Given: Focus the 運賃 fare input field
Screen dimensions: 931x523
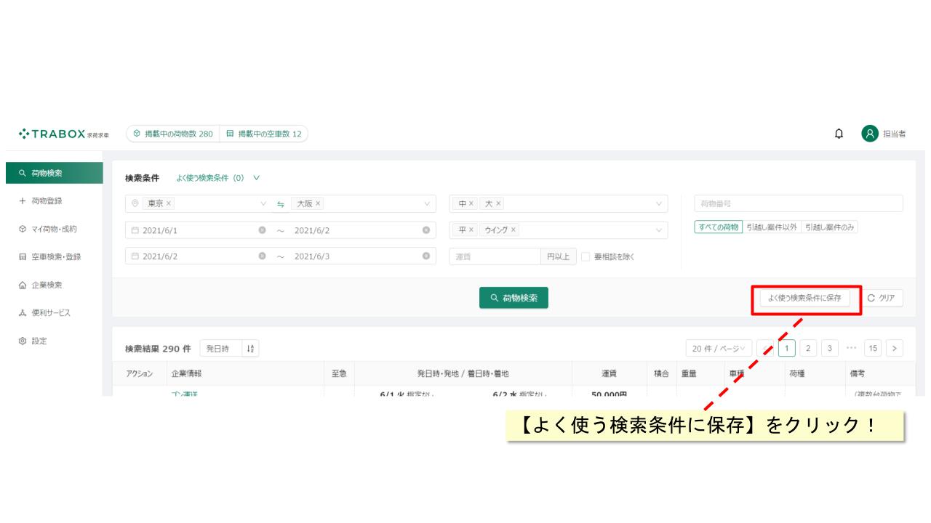Looking at the screenshot, I should (x=495, y=256).
